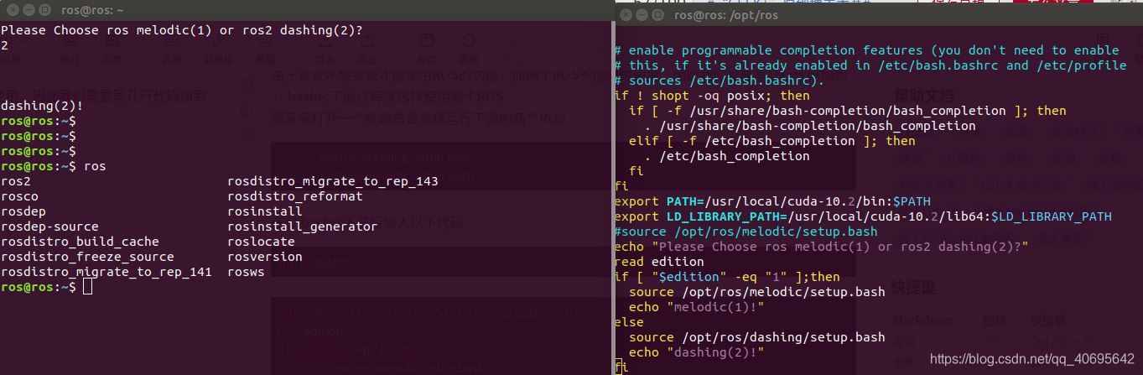Click the 'rosdistro_build_cache' completion entry
Image resolution: width=1143 pixels, height=375 pixels.
click(x=80, y=242)
